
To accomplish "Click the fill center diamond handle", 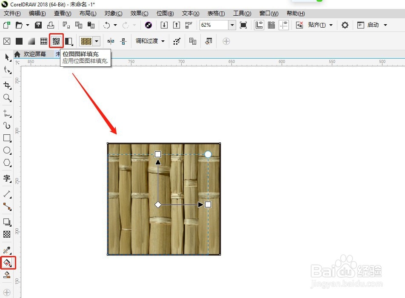I will 158,204.
